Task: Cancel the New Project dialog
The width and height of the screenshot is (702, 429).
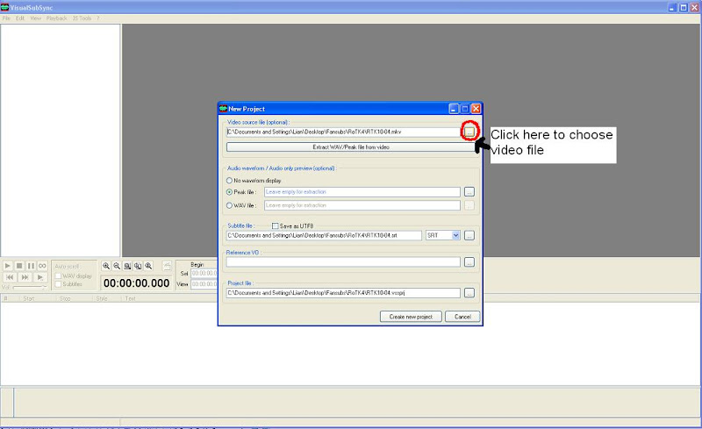Action: coord(462,317)
